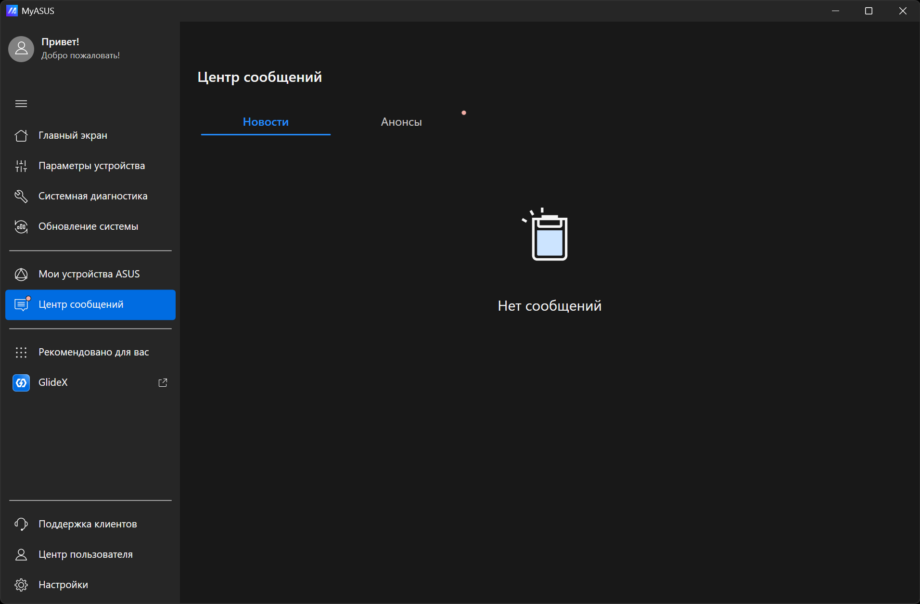
Task: Close the MyASUS window
Action: point(903,11)
